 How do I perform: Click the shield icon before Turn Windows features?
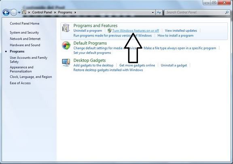pos(110,31)
